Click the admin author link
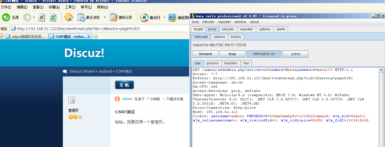 coord(127,99)
